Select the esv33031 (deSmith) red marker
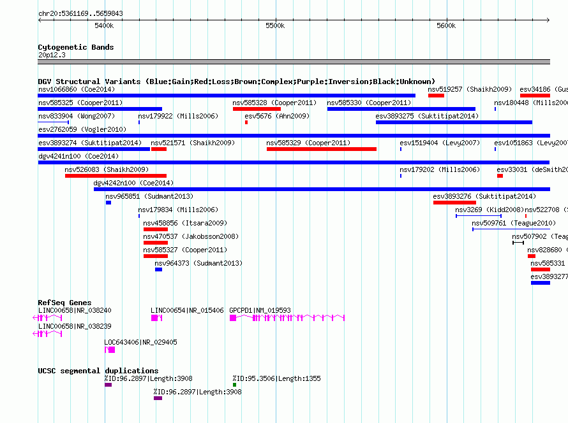The image size is (568, 423). coord(500,176)
